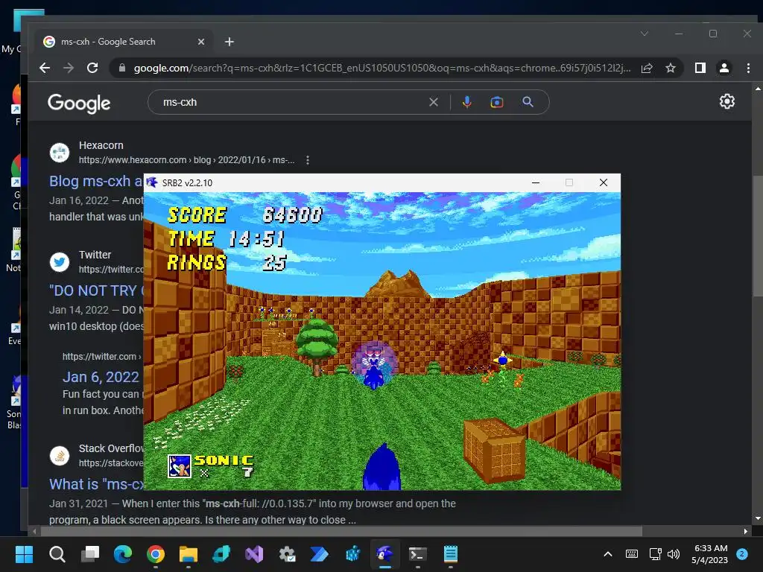Select the ms-cxh Google Search tab
The height and width of the screenshot is (572, 763).
pos(124,42)
